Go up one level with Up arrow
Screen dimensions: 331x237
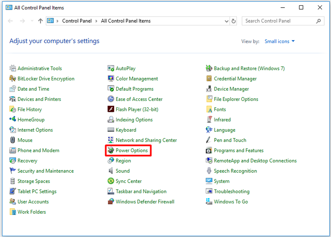tap(41, 21)
